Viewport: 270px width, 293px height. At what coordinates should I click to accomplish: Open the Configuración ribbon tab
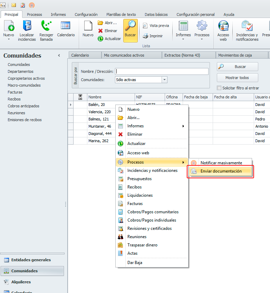tap(86, 14)
